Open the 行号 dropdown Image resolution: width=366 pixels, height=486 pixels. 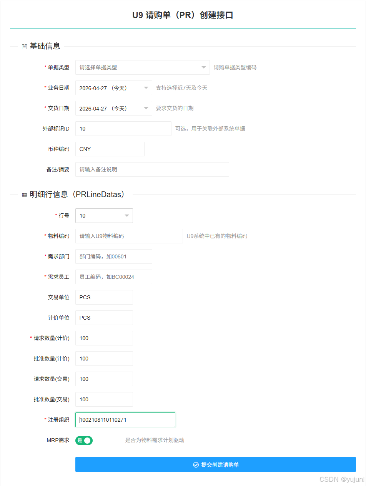(104, 216)
